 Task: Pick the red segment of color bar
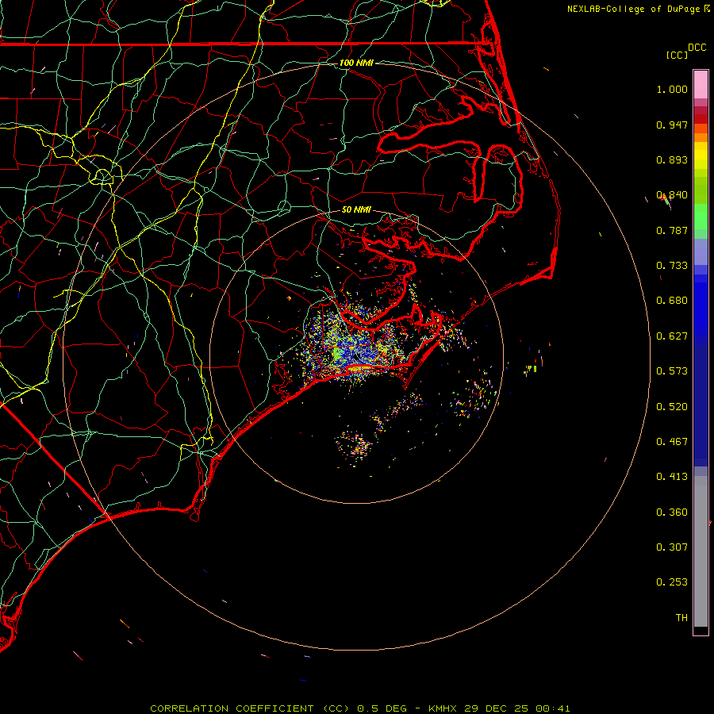[701, 119]
